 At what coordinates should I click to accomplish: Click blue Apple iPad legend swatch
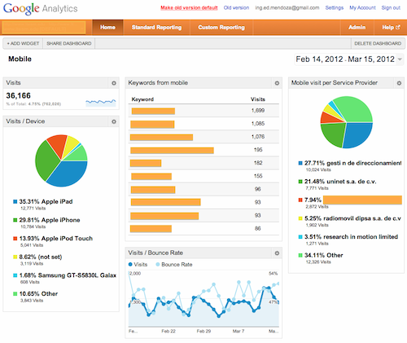15,202
